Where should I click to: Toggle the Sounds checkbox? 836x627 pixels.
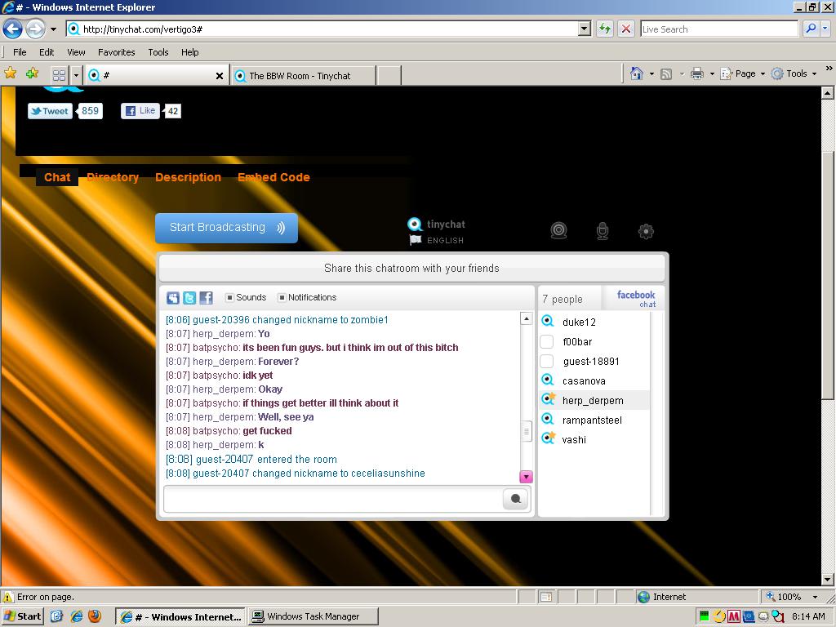pyautogui.click(x=230, y=298)
